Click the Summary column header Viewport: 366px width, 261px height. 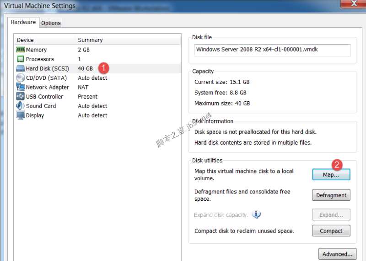128,40
